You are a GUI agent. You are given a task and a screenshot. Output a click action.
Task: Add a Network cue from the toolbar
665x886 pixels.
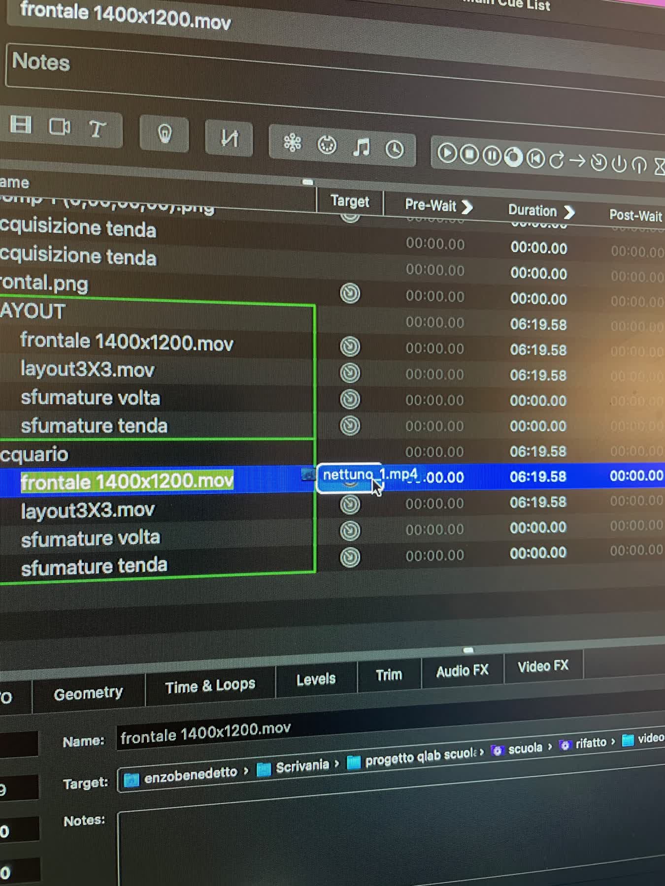[x=292, y=143]
